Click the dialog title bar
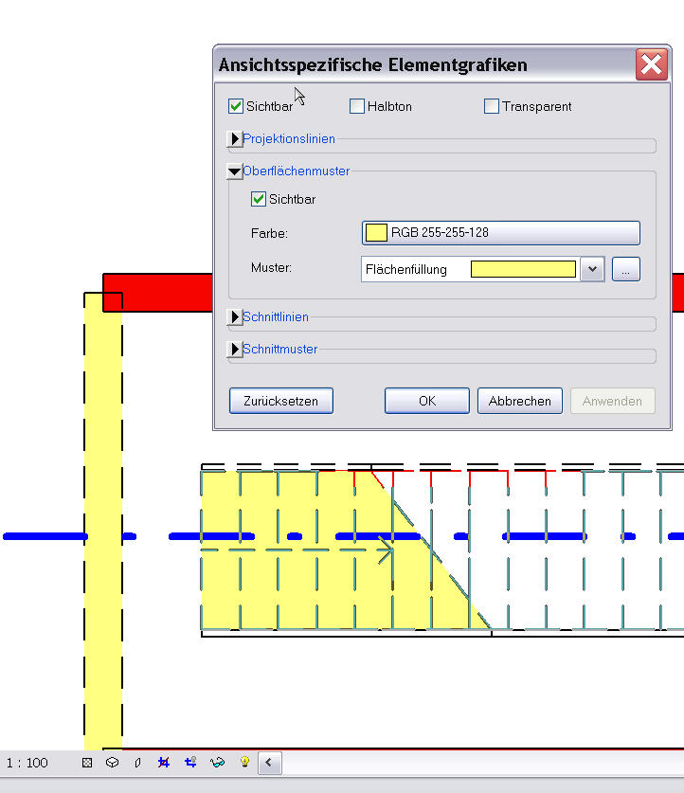This screenshot has height=793, width=684. click(424, 64)
